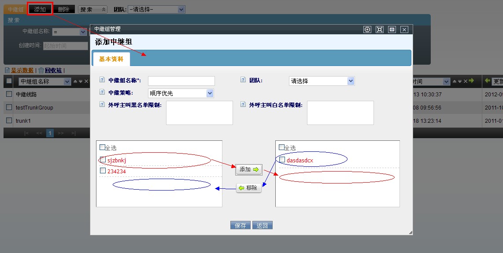Click the 返回 button
This screenshot has width=503, height=253.
[263, 225]
